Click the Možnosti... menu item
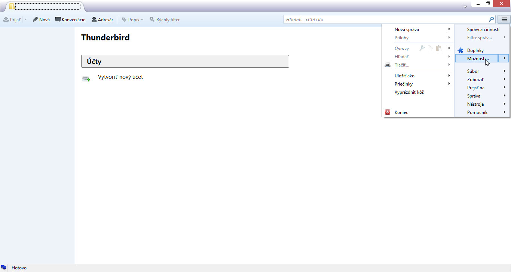511x272 pixels. pyautogui.click(x=477, y=58)
